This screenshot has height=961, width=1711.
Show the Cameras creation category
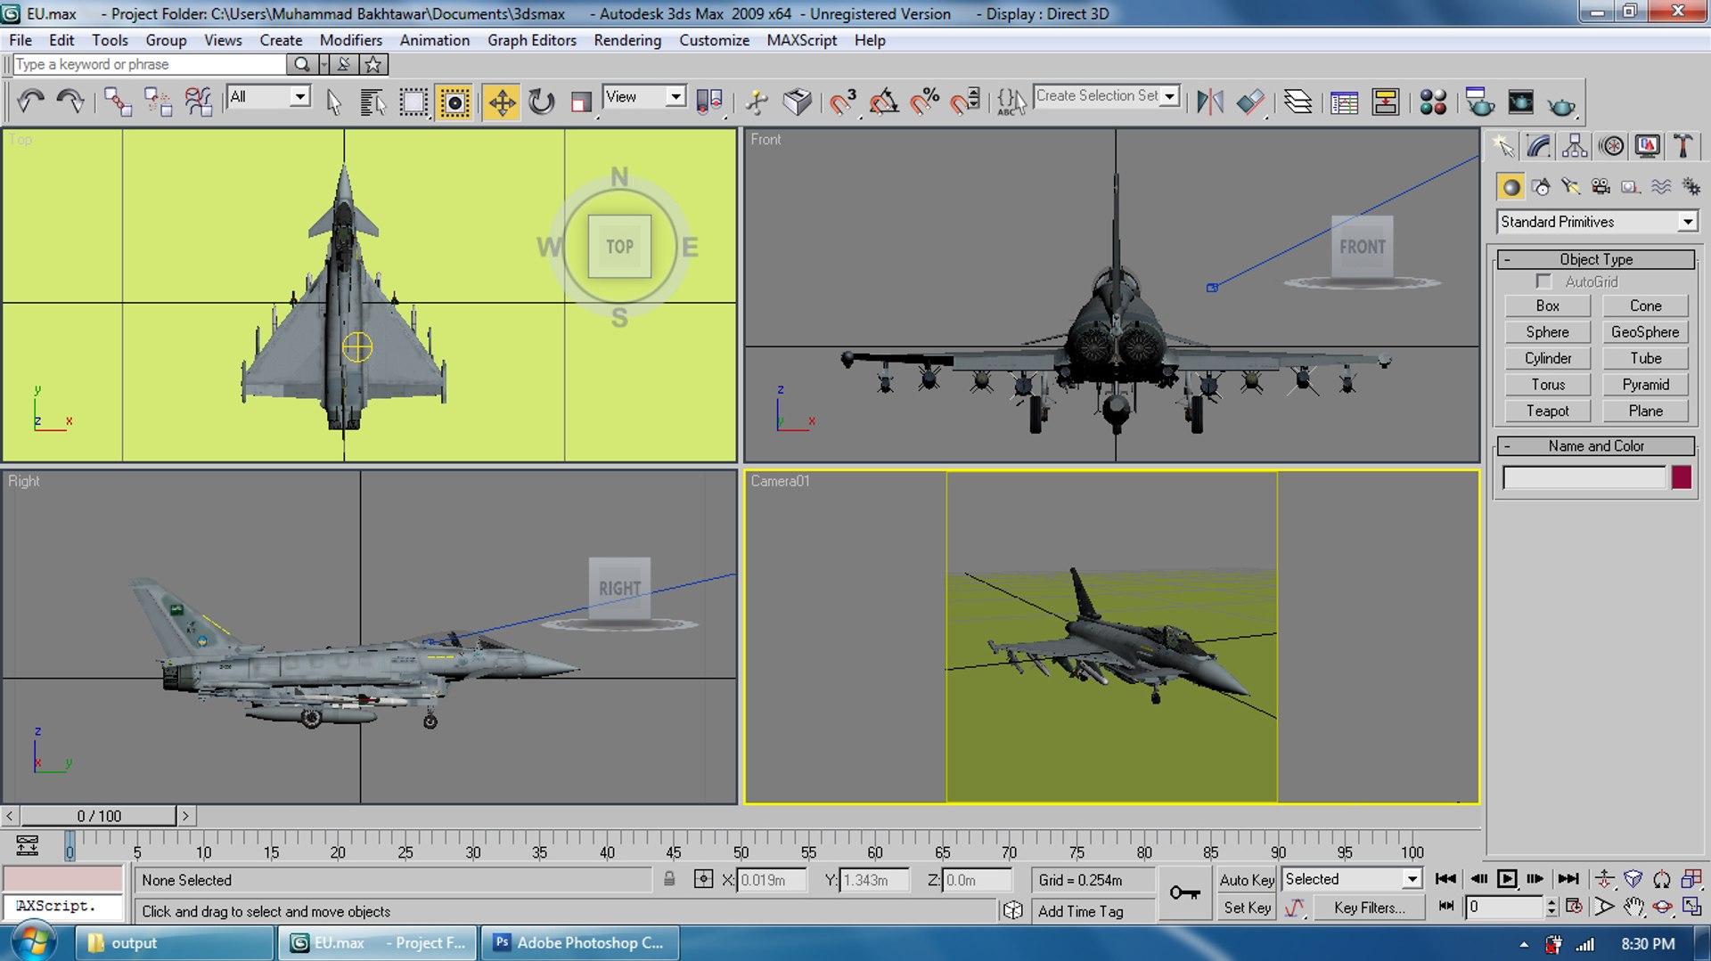pyautogui.click(x=1600, y=186)
